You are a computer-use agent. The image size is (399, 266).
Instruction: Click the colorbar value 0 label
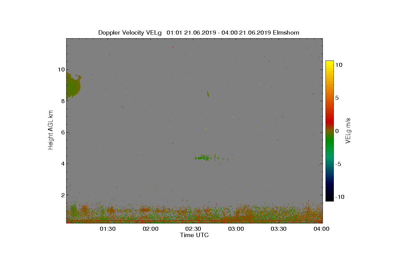337,131
